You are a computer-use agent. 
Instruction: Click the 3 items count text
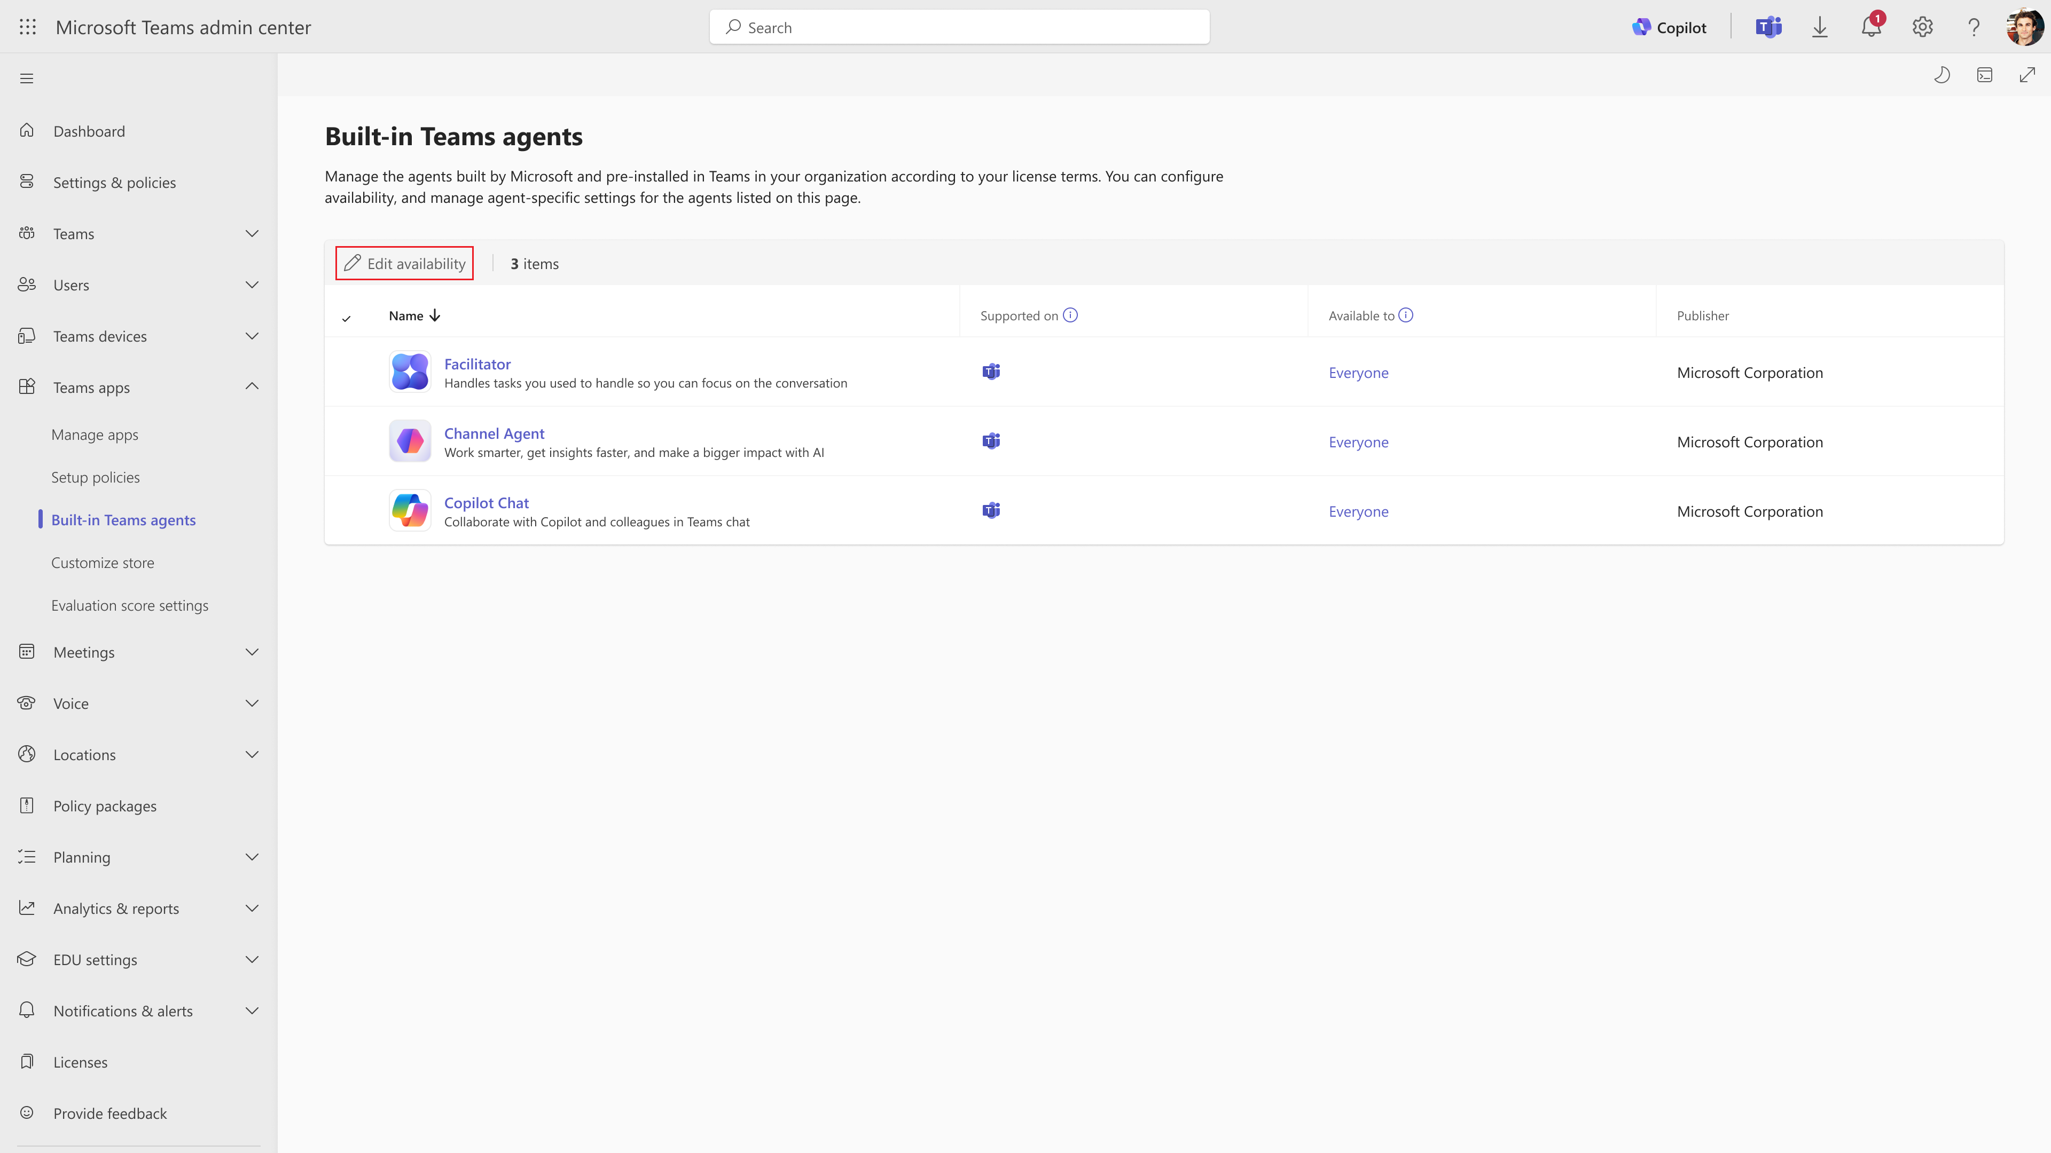coord(534,263)
